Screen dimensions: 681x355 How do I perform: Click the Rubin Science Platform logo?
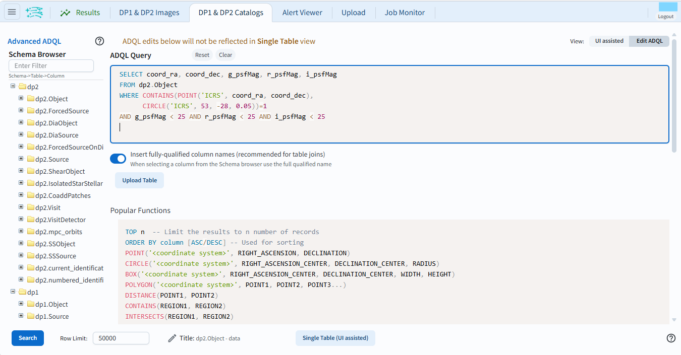point(34,13)
